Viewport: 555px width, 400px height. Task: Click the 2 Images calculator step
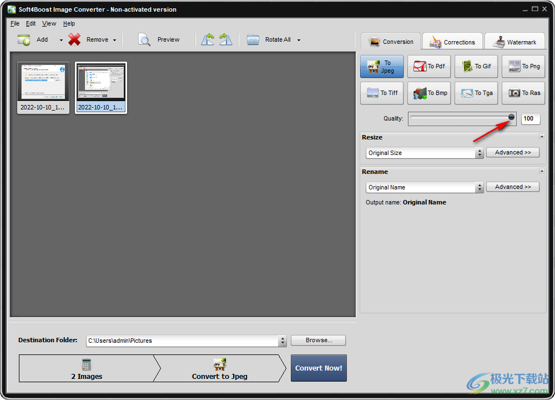click(x=87, y=368)
